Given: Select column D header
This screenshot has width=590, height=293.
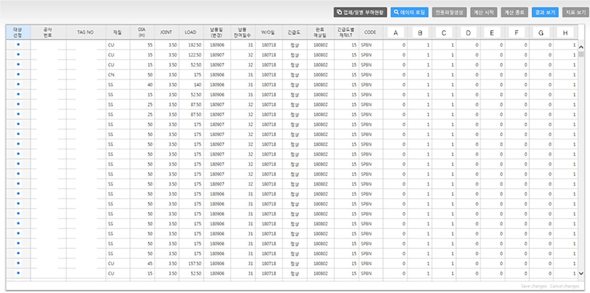Looking at the screenshot, I should (468, 33).
